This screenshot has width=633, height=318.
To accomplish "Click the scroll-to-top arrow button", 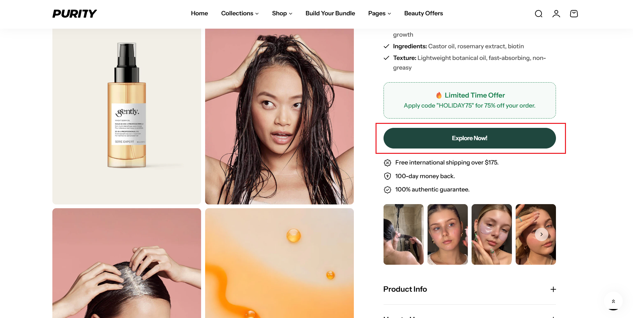I will tap(613, 301).
